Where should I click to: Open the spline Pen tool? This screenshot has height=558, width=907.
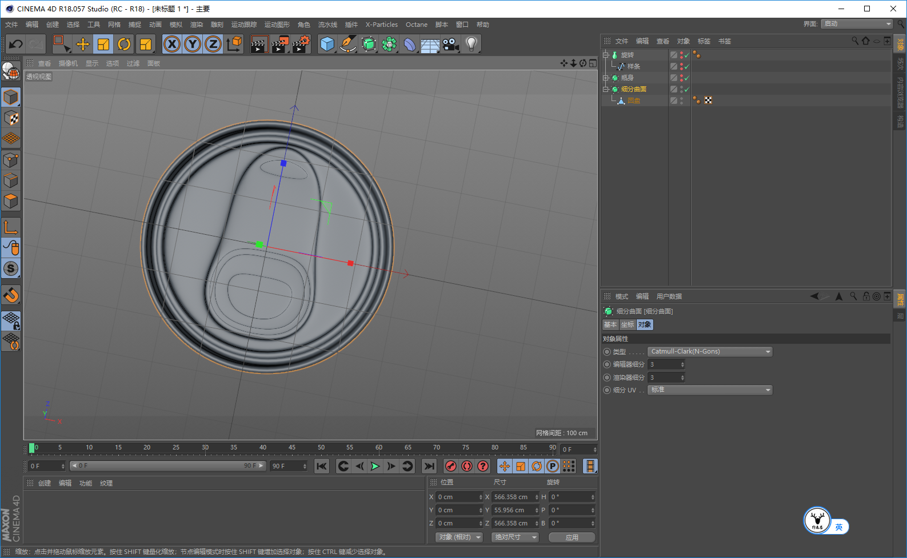click(x=347, y=44)
